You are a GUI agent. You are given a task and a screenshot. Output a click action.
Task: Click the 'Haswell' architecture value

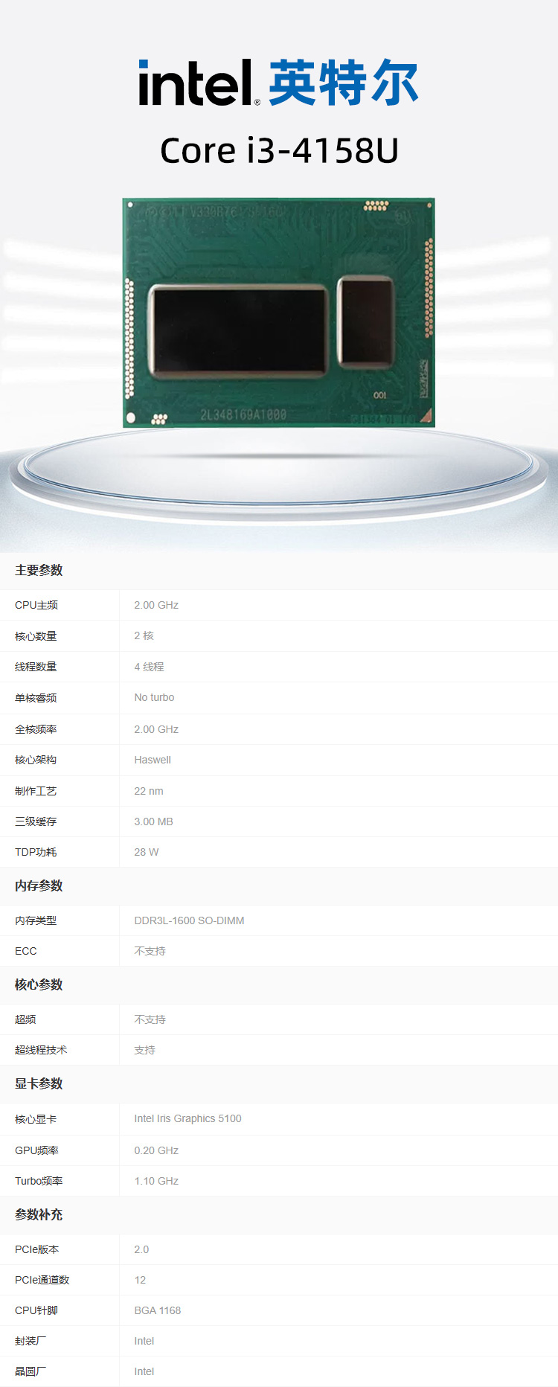(x=153, y=760)
